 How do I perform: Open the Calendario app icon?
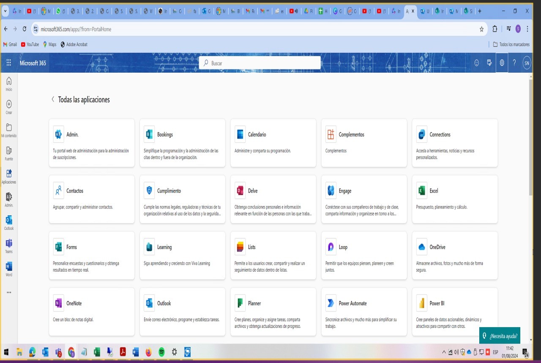point(240,134)
